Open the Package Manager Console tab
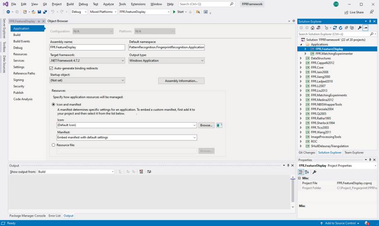379x226 pixels. pyautogui.click(x=27, y=216)
